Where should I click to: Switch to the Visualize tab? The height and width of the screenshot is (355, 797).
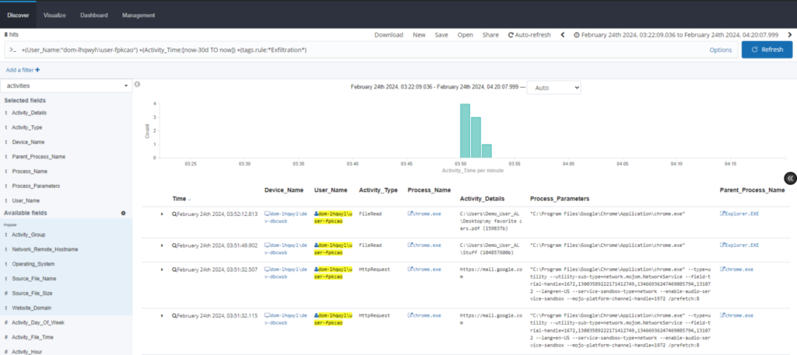(x=54, y=15)
